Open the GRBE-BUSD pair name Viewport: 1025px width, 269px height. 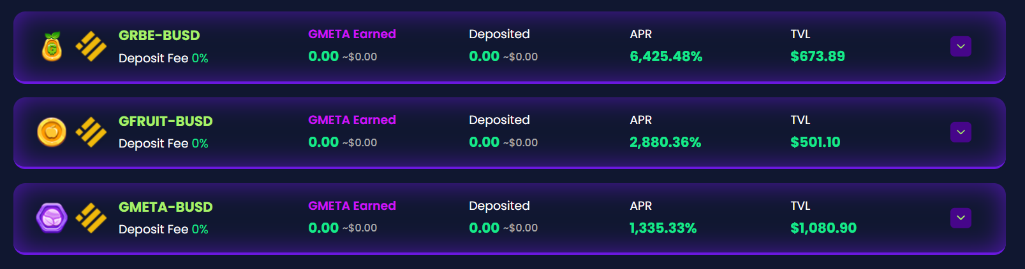[159, 36]
